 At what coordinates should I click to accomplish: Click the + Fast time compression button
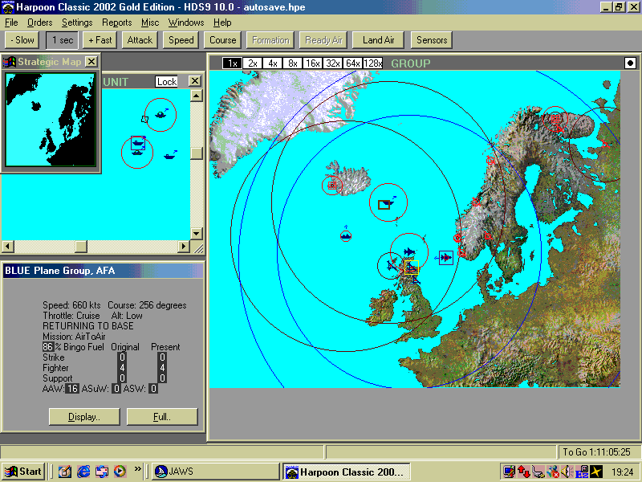pos(100,40)
